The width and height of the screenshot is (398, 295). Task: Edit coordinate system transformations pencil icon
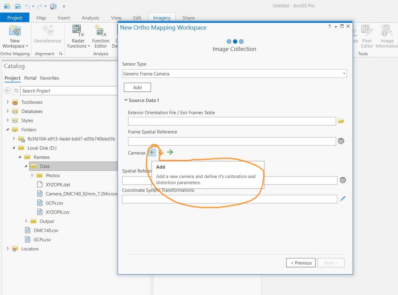(x=342, y=199)
